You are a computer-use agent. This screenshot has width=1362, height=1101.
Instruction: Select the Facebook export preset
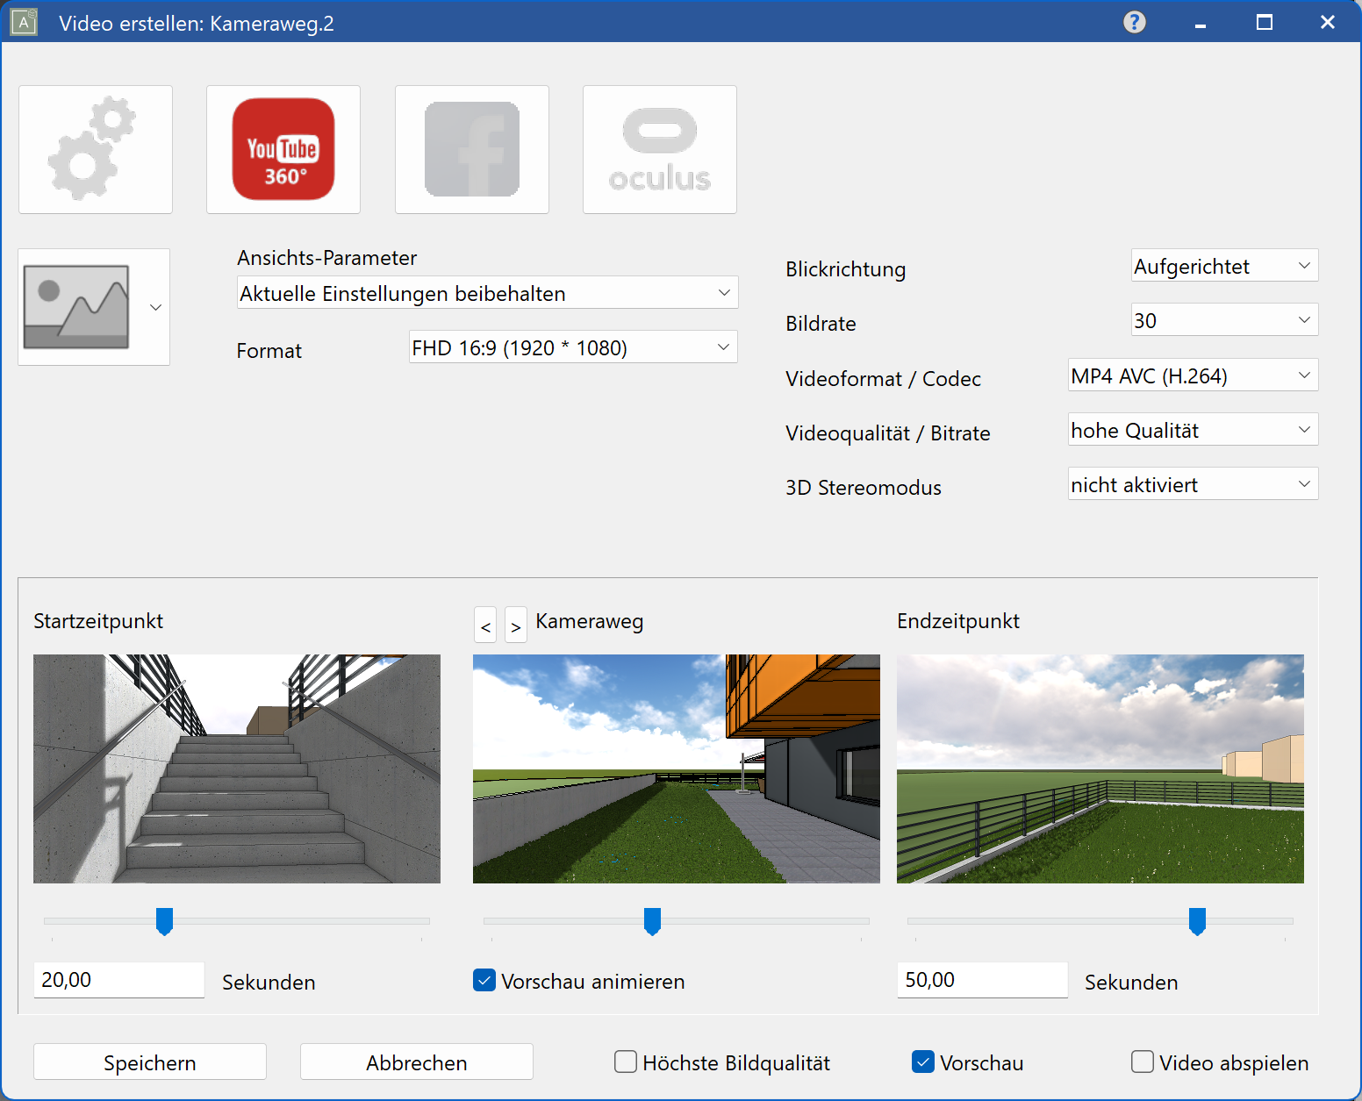[472, 149]
